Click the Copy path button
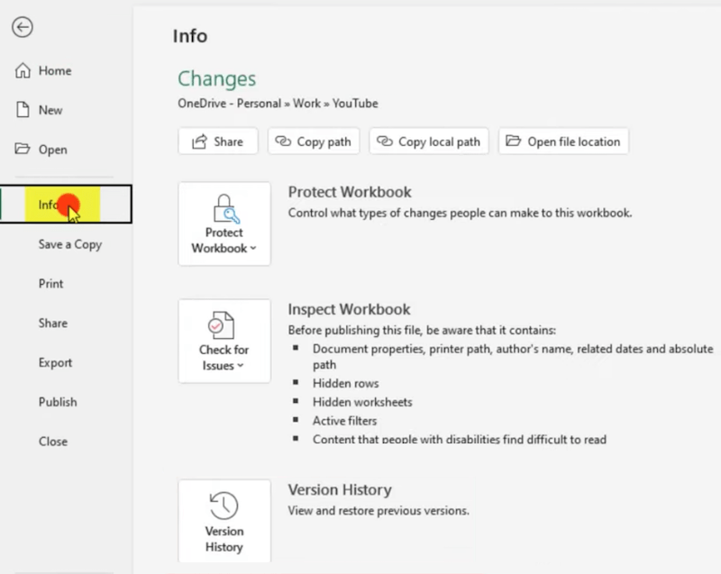Viewport: 721px width, 574px height. pos(314,141)
